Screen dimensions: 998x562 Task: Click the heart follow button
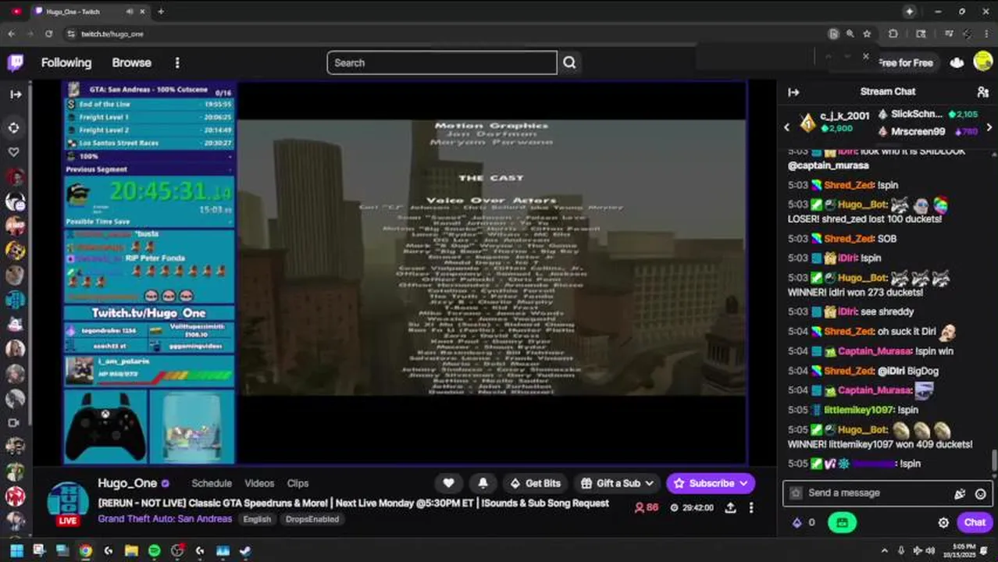(x=448, y=483)
